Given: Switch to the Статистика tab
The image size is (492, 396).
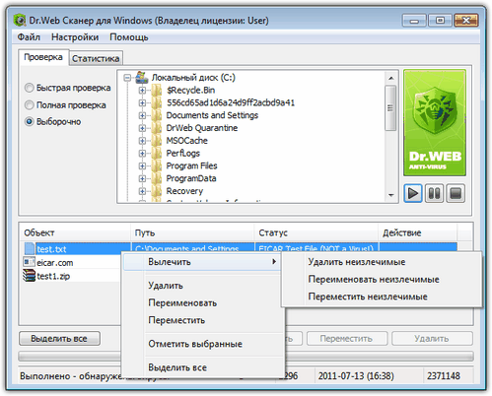Looking at the screenshot, I should 96,58.
